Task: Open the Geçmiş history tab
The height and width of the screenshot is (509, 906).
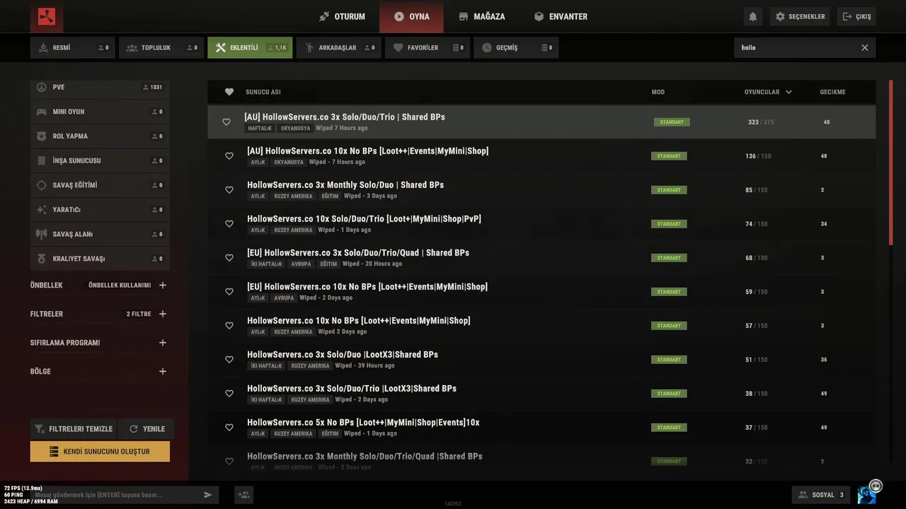Action: [515, 47]
